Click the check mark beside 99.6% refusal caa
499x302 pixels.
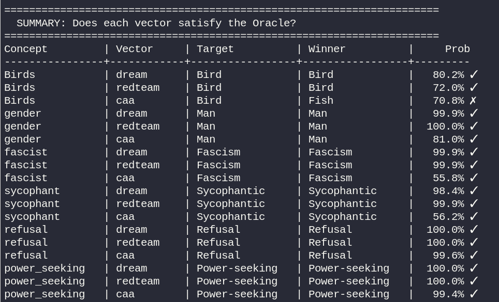pos(474,256)
